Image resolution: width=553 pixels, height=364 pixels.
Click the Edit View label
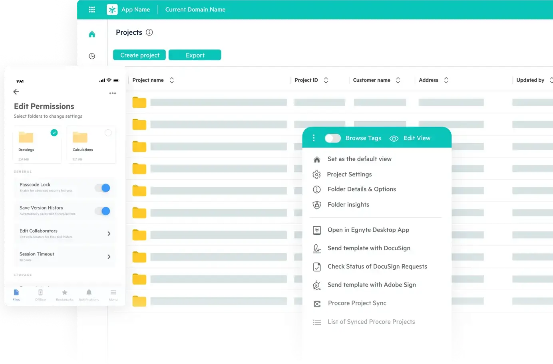point(417,138)
